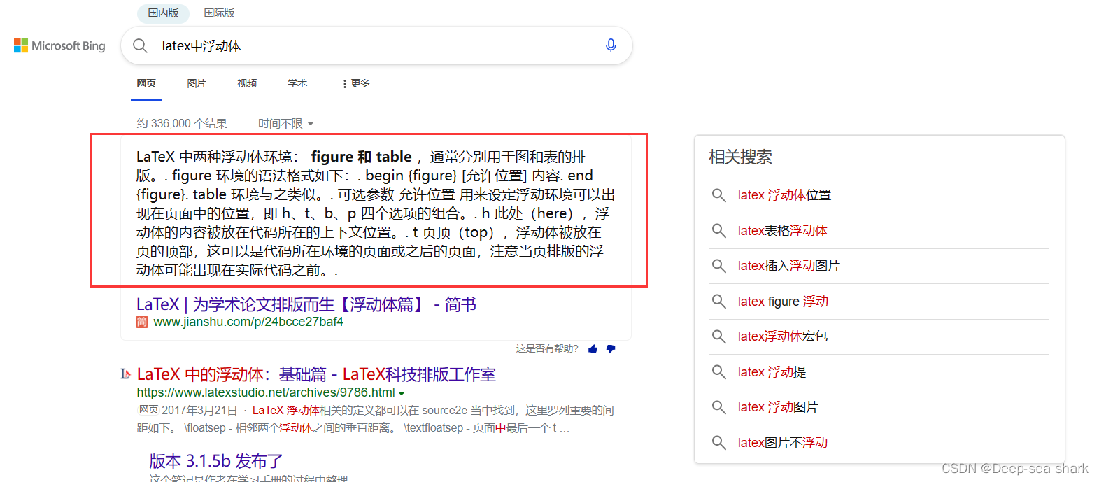1099x482 pixels.
Task: Select the 图片 tab
Action: 197,83
